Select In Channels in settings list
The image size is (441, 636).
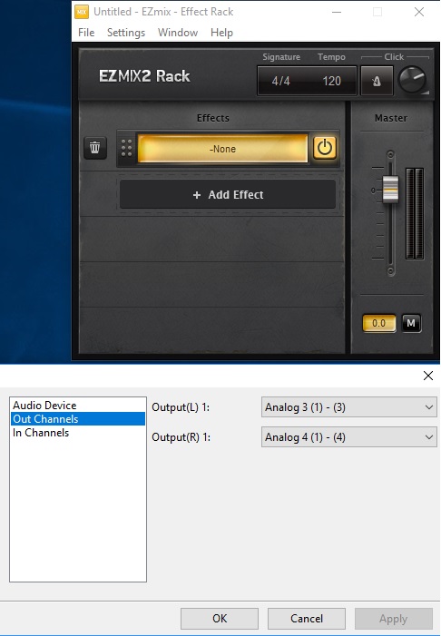click(78, 433)
